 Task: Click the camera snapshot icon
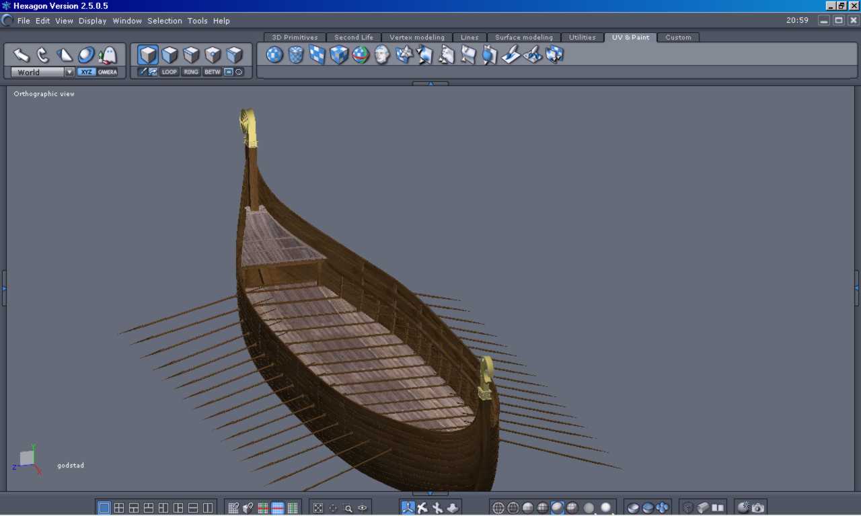tap(758, 508)
